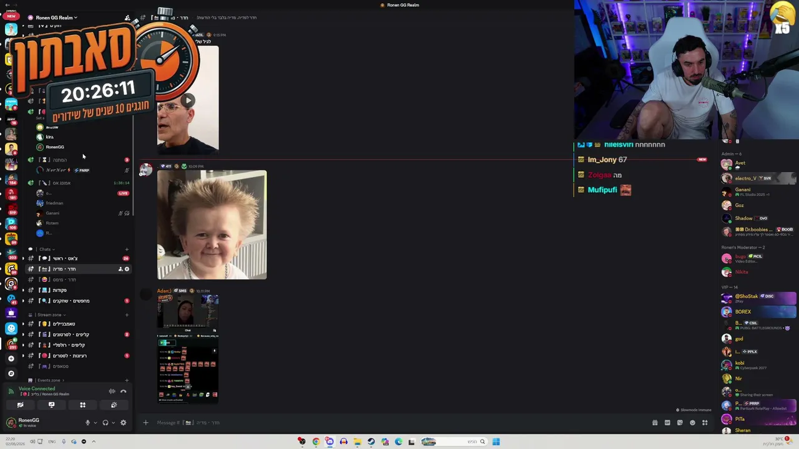Open Windows Start menu
Screen dimensions: 799x449
pyautogui.click(x=496, y=442)
